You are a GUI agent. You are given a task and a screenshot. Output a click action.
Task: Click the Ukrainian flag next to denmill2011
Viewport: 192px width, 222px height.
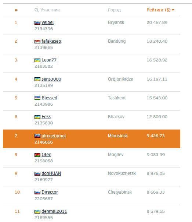click(x=37, y=212)
